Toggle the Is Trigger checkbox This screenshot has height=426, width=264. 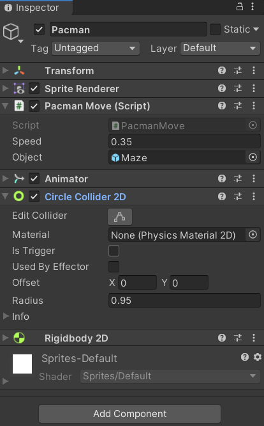pyautogui.click(x=114, y=251)
